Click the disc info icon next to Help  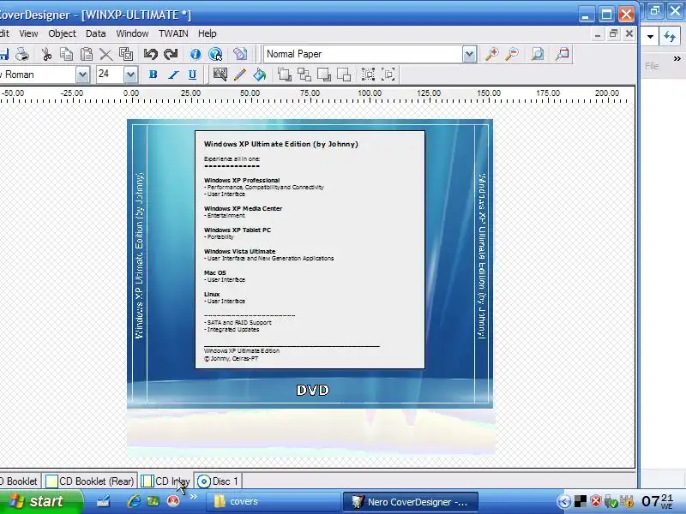(240, 54)
